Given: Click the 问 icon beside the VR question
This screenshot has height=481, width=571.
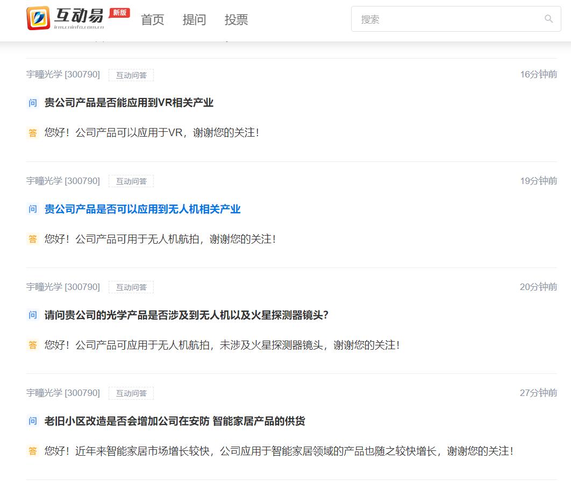Looking at the screenshot, I should pyautogui.click(x=33, y=103).
